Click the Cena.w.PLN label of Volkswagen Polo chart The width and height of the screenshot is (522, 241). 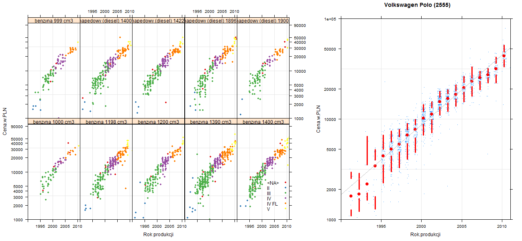click(x=318, y=119)
